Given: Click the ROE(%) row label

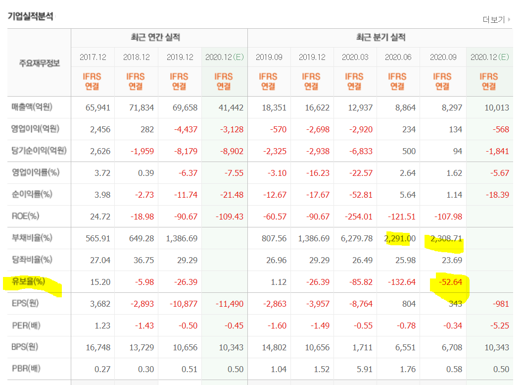Looking at the screenshot, I should pyautogui.click(x=25, y=216).
